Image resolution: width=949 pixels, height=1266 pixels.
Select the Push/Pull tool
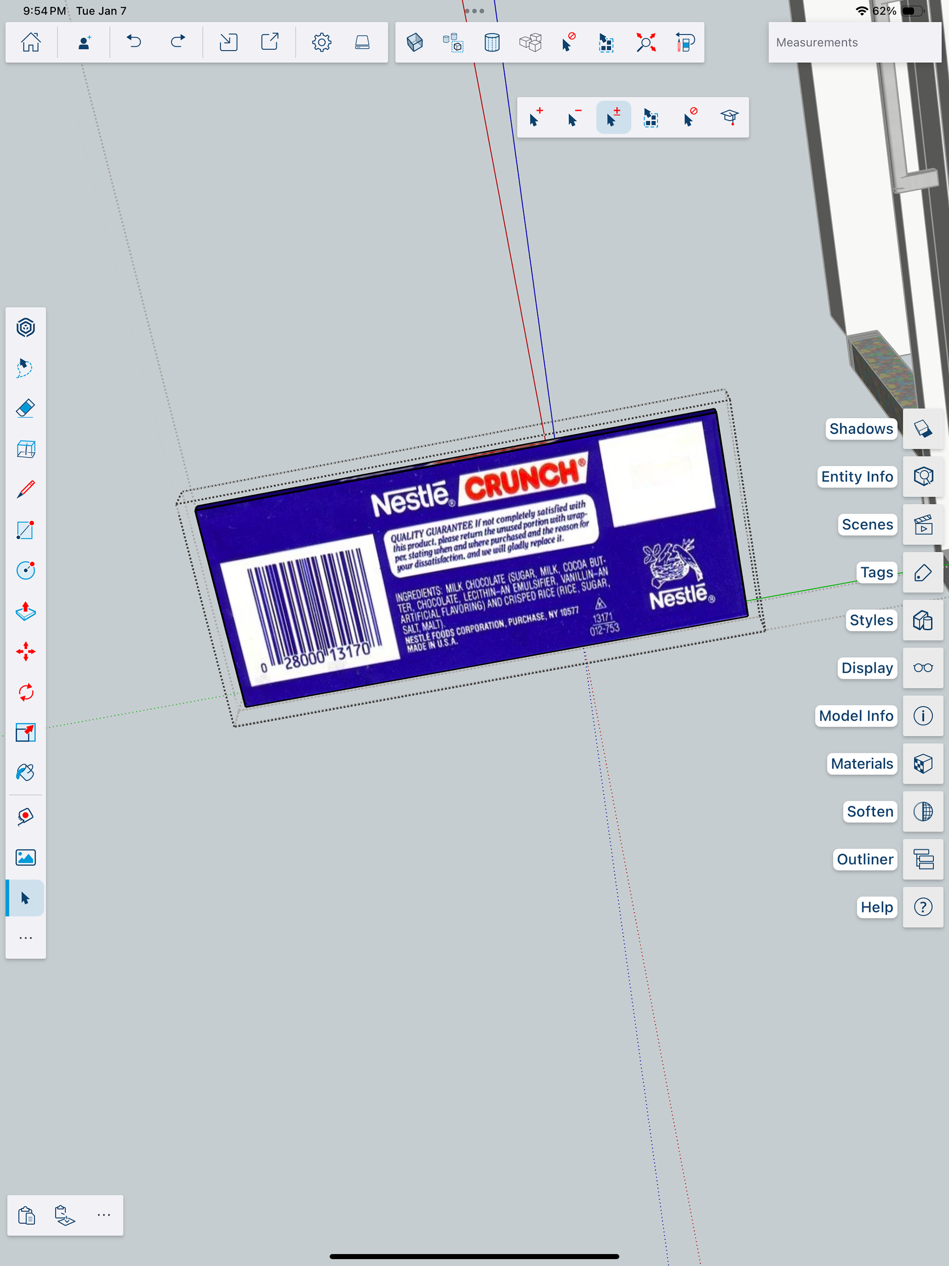click(26, 611)
